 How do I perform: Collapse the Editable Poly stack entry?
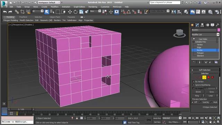pos(194,42)
